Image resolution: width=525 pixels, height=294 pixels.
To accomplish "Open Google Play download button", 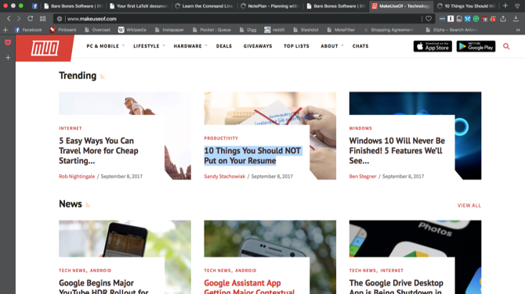I will pos(476,46).
